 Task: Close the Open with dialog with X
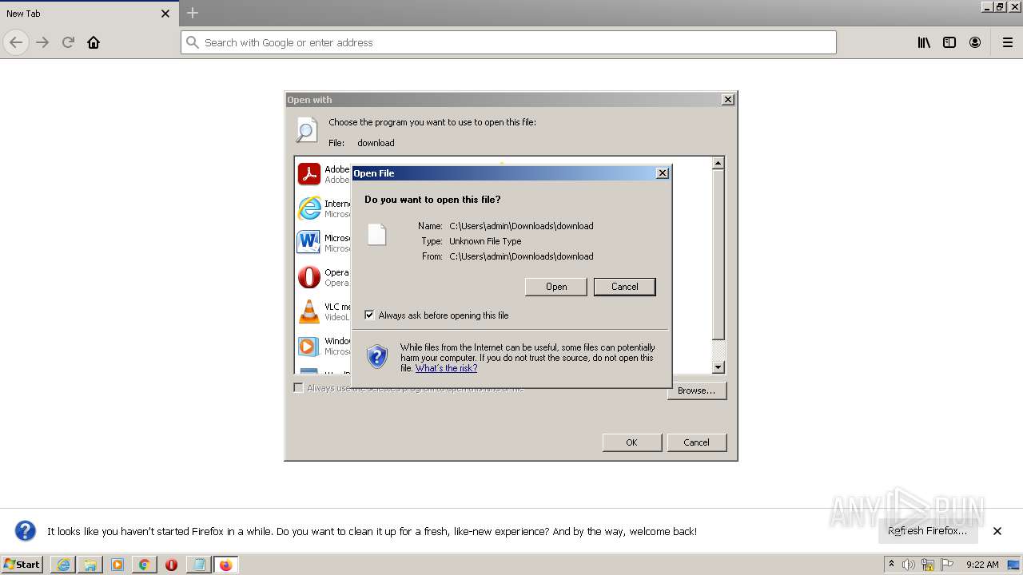pyautogui.click(x=728, y=100)
